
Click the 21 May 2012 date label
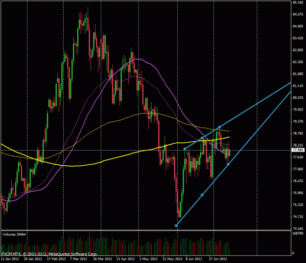[172, 259]
